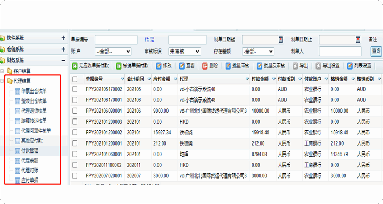Expand the 快件系统 section

(63, 38)
